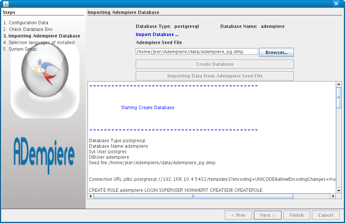Select step 1. Configuration Data

pyautogui.click(x=25, y=23)
